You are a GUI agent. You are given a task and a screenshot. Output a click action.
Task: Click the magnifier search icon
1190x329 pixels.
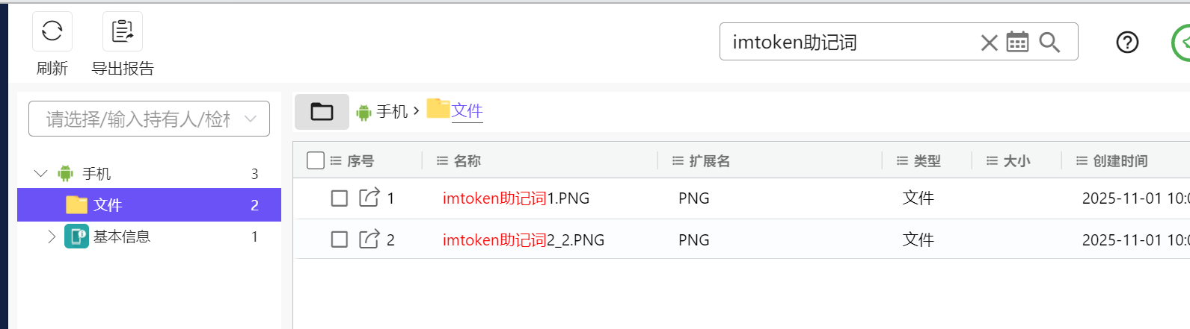[x=1050, y=43]
